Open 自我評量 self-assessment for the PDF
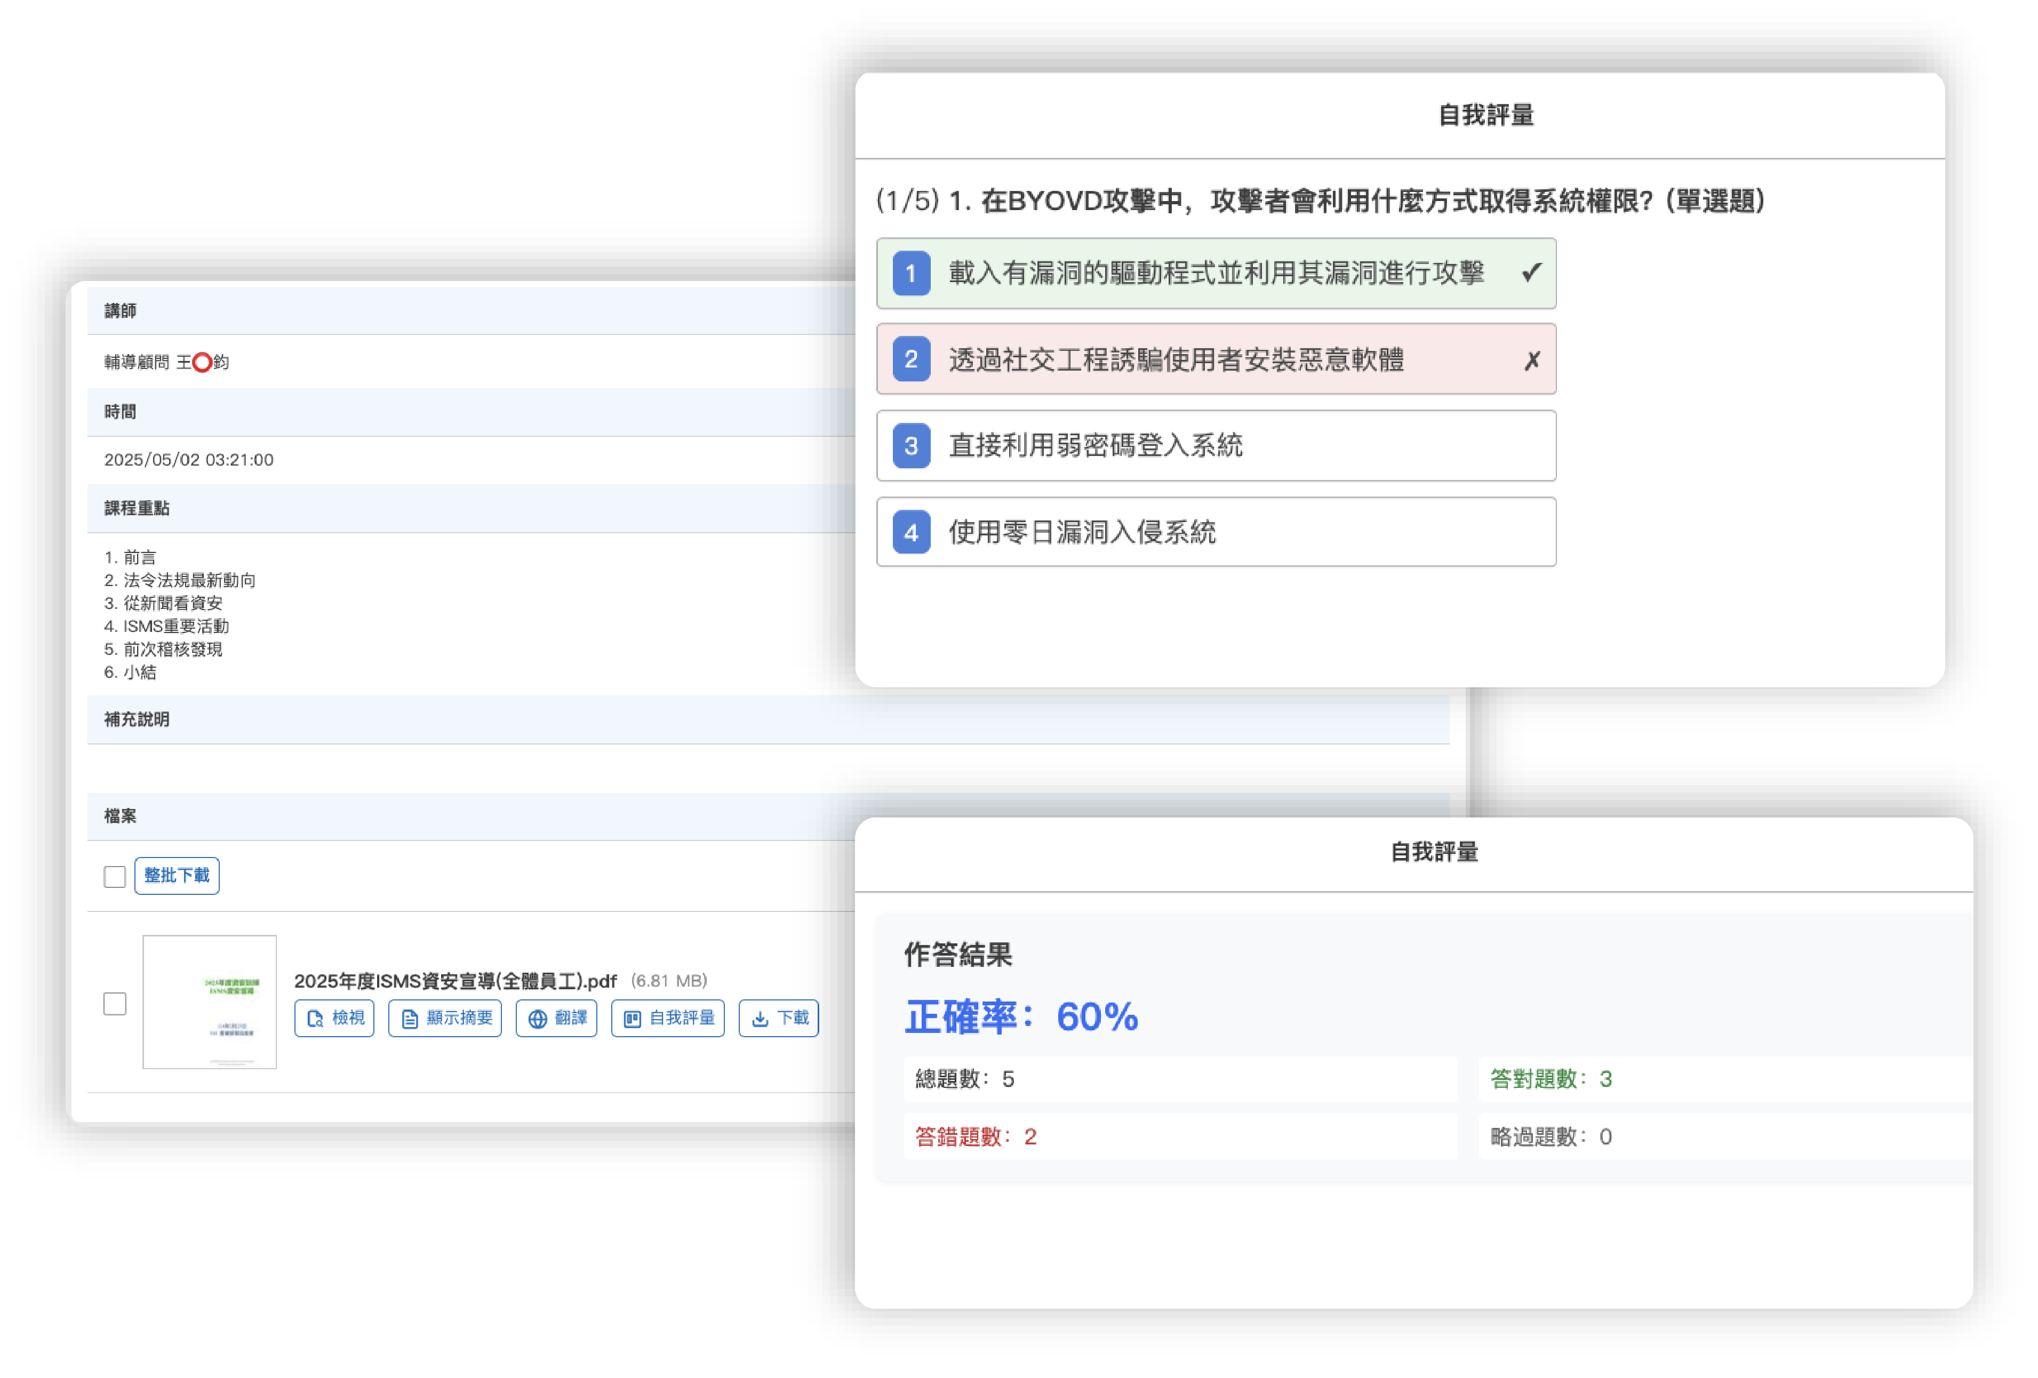This screenshot has height=1378, width=2038. [668, 1018]
